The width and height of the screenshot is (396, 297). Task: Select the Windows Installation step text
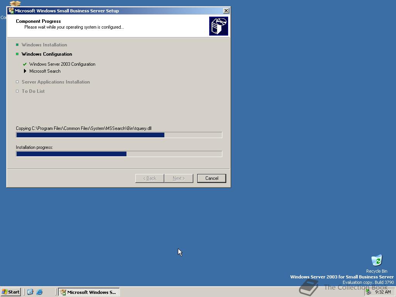pyautogui.click(x=44, y=45)
